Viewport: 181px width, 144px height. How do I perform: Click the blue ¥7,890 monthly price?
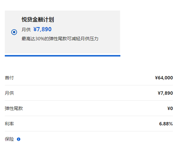pos(42,29)
